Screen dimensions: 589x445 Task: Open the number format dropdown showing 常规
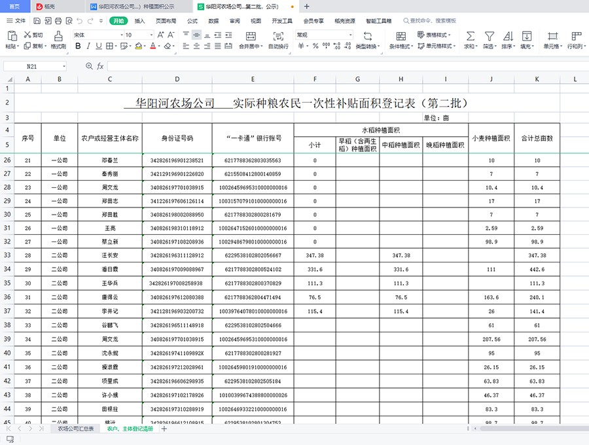click(350, 35)
